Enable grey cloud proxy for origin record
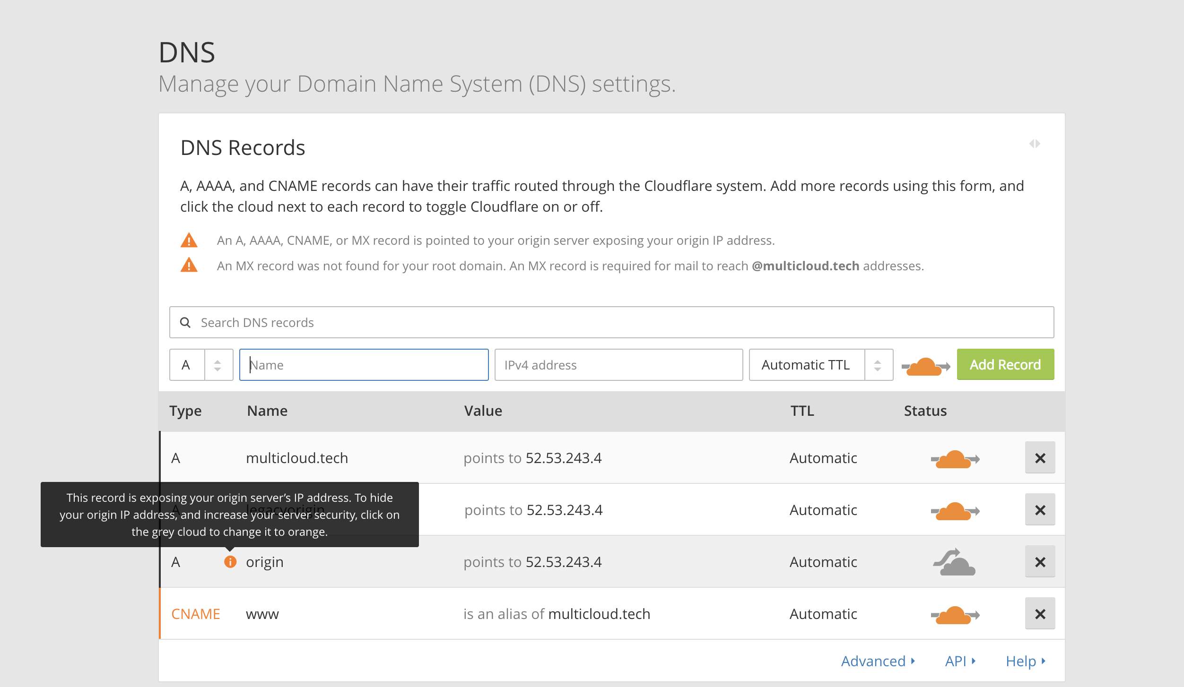The height and width of the screenshot is (687, 1184). (954, 562)
